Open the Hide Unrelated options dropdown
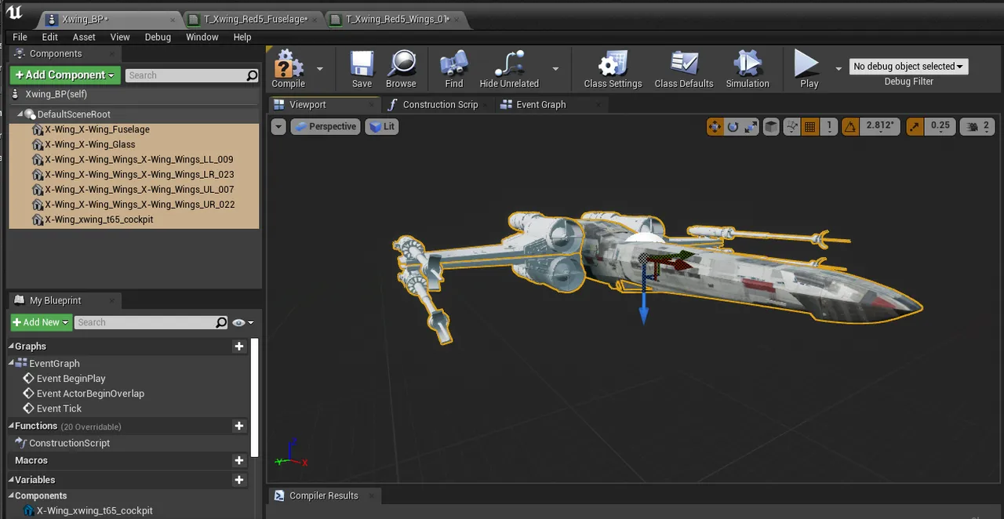Screen dimensions: 1004x519 click(x=555, y=68)
